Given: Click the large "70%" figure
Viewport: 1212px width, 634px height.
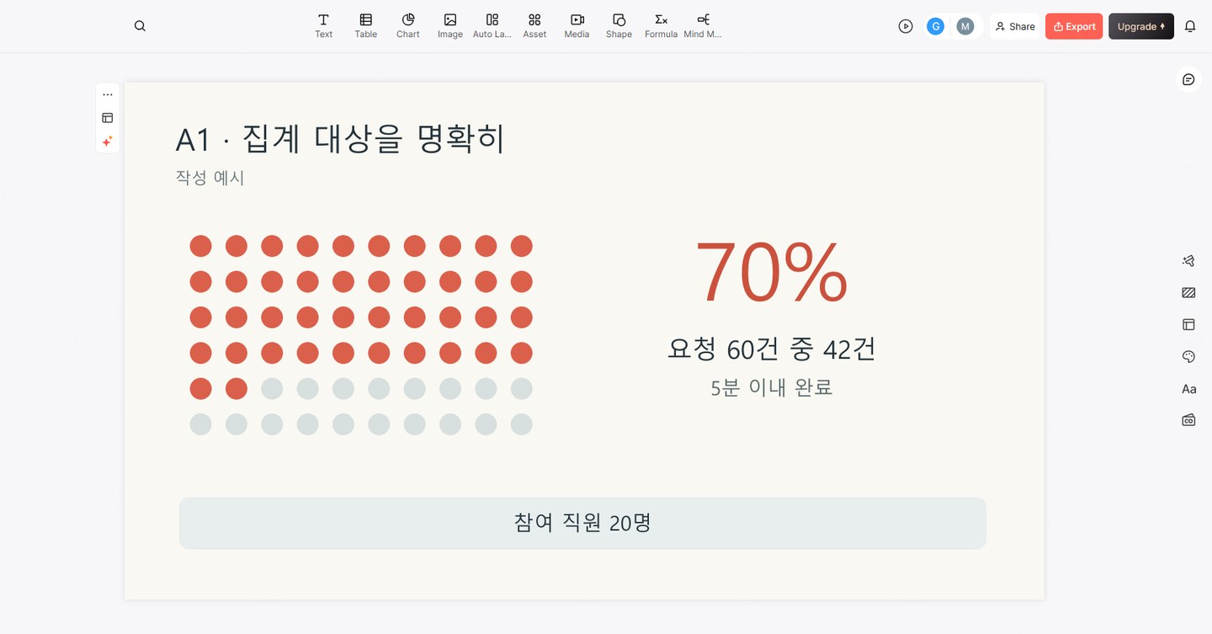Looking at the screenshot, I should coord(771,272).
